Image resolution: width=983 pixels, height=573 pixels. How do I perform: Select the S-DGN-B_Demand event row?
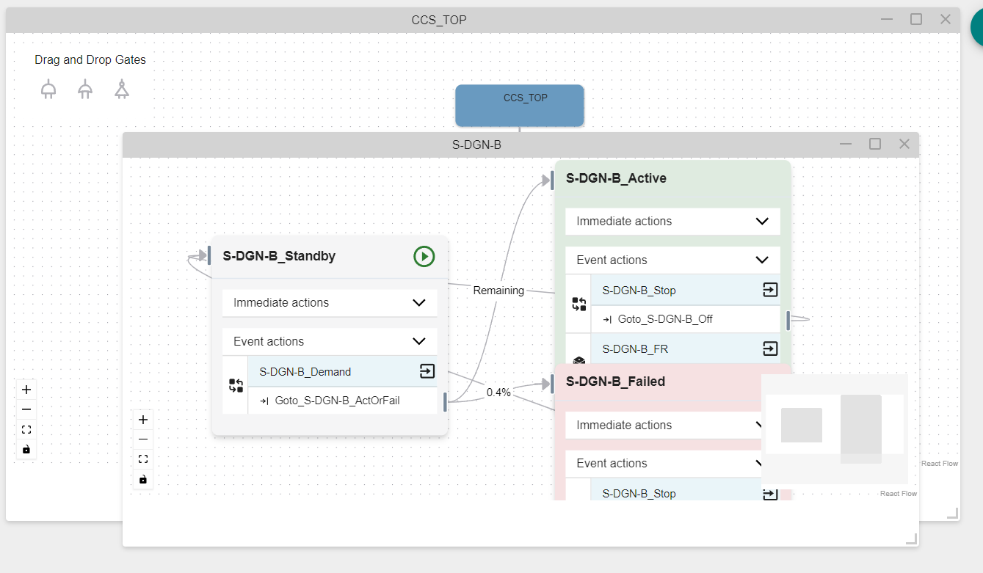[342, 371]
